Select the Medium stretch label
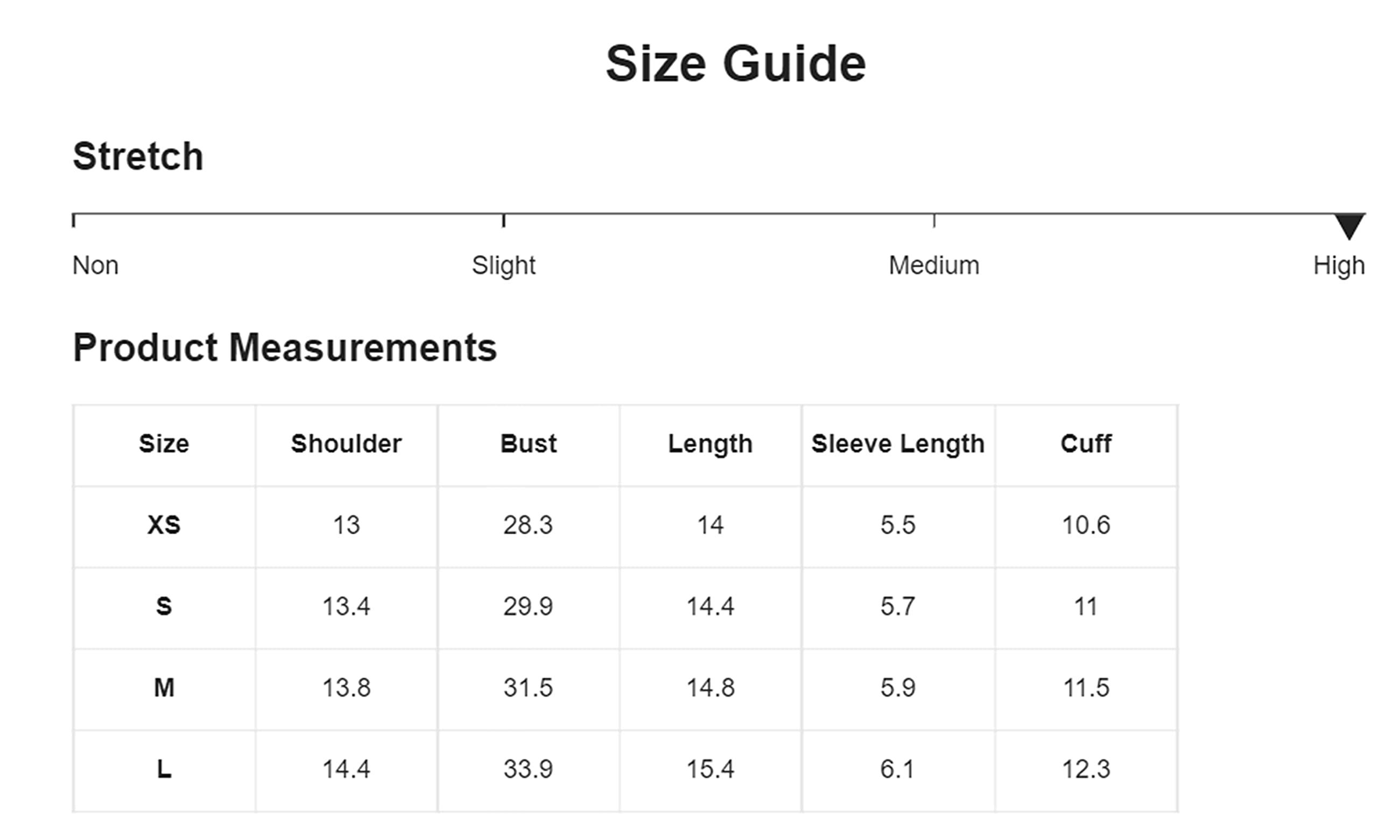1378x835 pixels. pos(934,265)
